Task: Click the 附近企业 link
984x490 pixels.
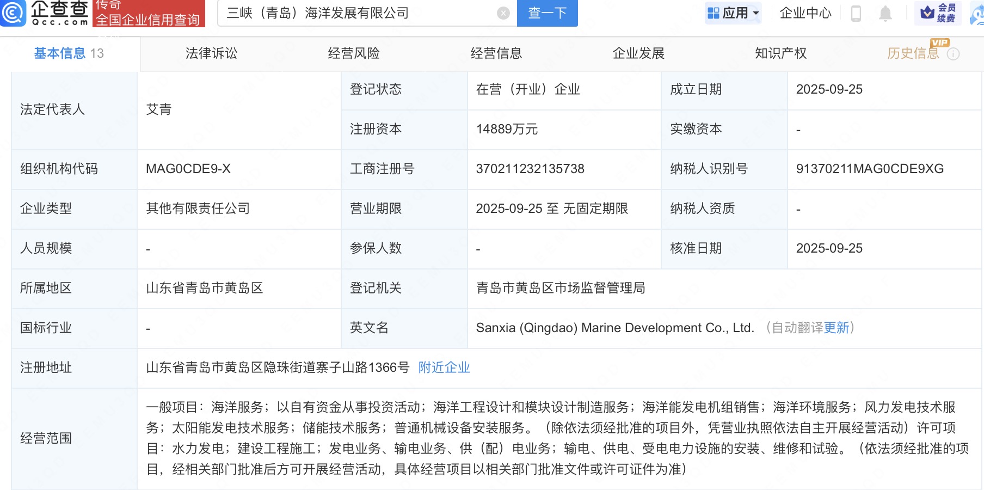Action: (444, 367)
